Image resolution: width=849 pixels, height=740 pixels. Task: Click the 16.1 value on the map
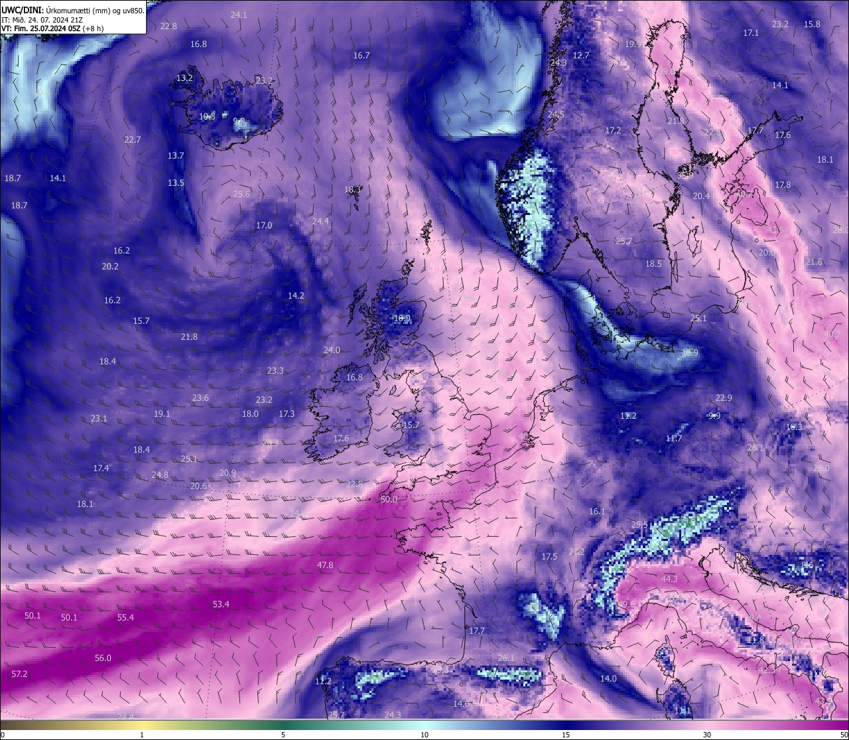tap(597, 512)
